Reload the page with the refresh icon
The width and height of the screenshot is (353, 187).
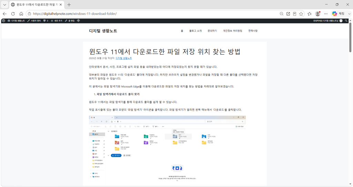(x=13, y=14)
